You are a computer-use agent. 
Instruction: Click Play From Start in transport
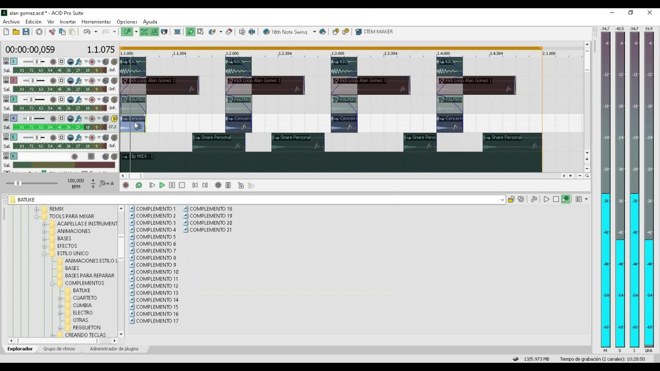tap(152, 185)
